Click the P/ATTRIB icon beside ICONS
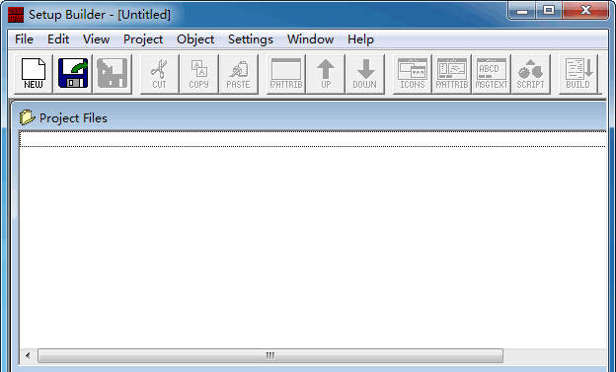The image size is (616, 372). pos(452,74)
